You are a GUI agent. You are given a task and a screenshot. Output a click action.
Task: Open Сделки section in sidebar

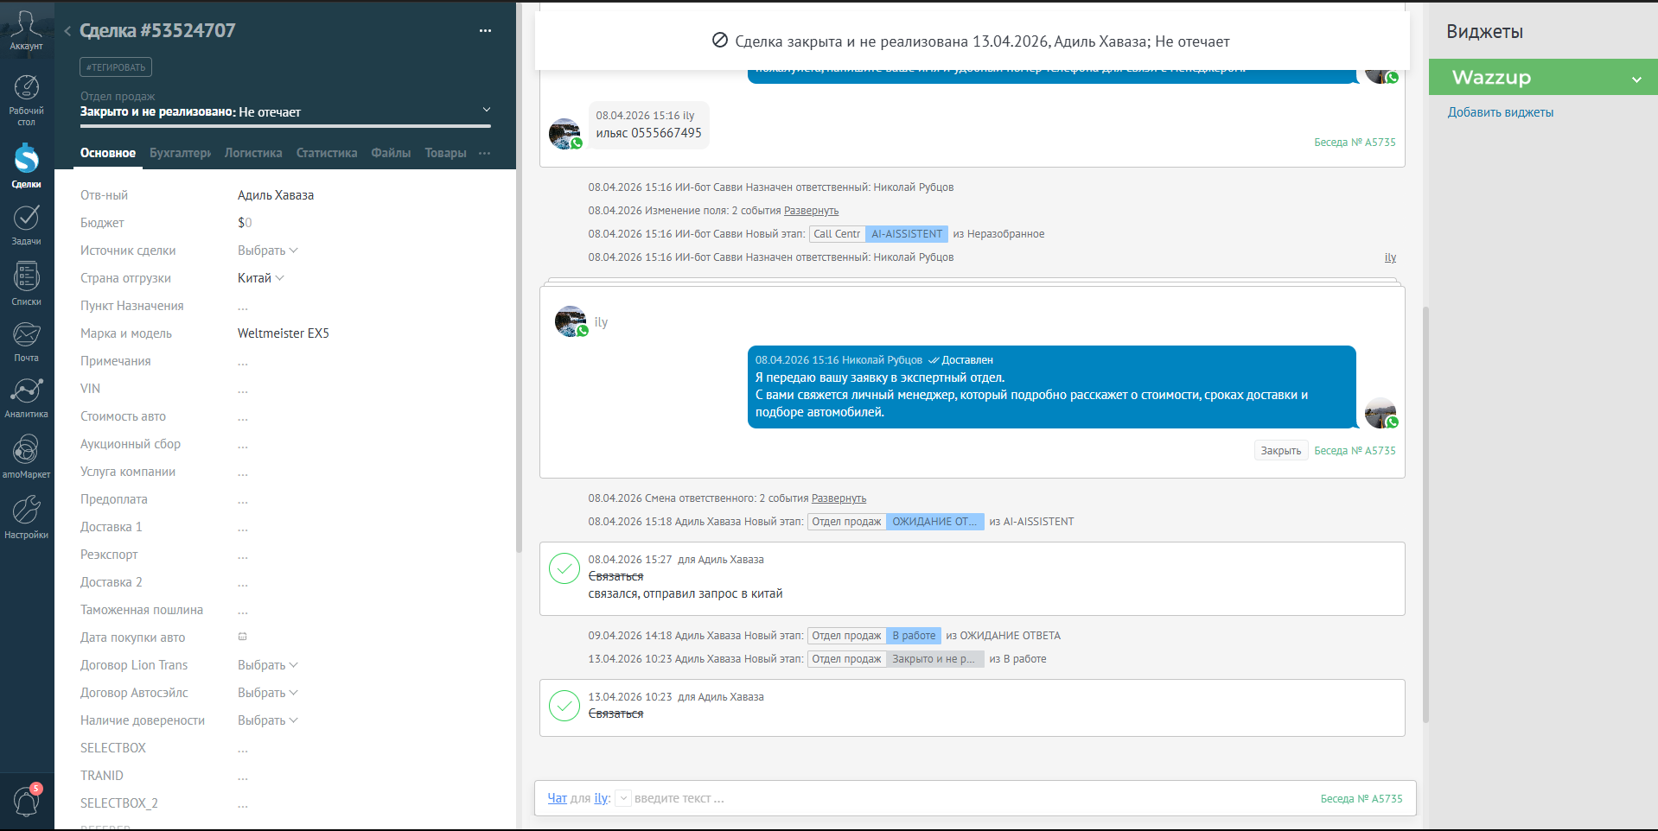[26, 165]
